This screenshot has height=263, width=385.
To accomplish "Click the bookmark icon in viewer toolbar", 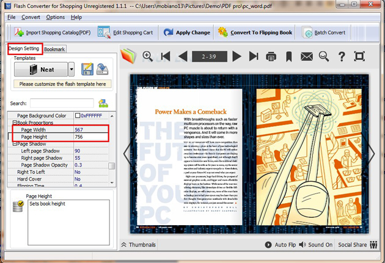I will point(288,56).
